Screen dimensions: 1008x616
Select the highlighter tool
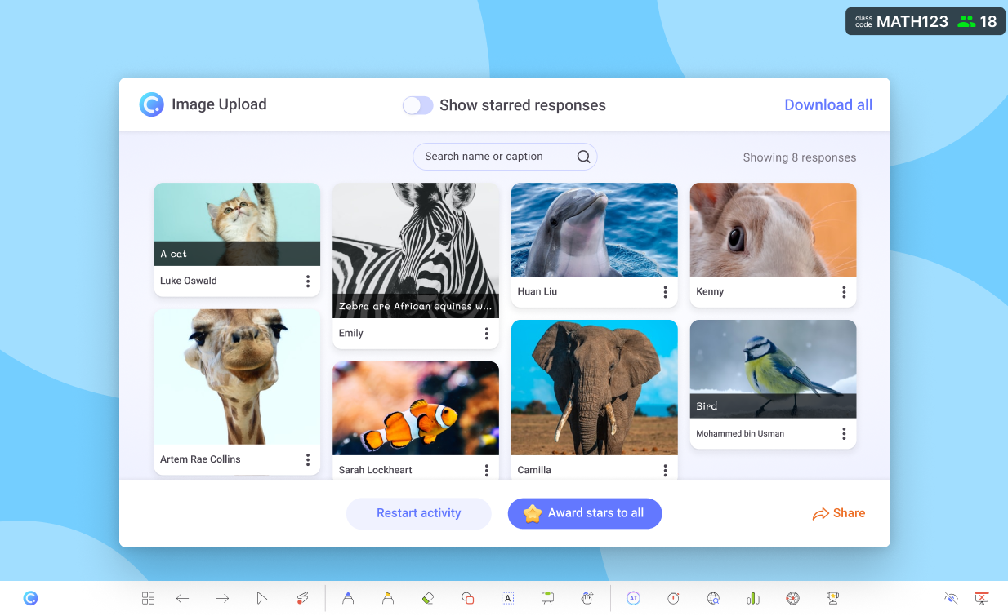[x=388, y=598]
